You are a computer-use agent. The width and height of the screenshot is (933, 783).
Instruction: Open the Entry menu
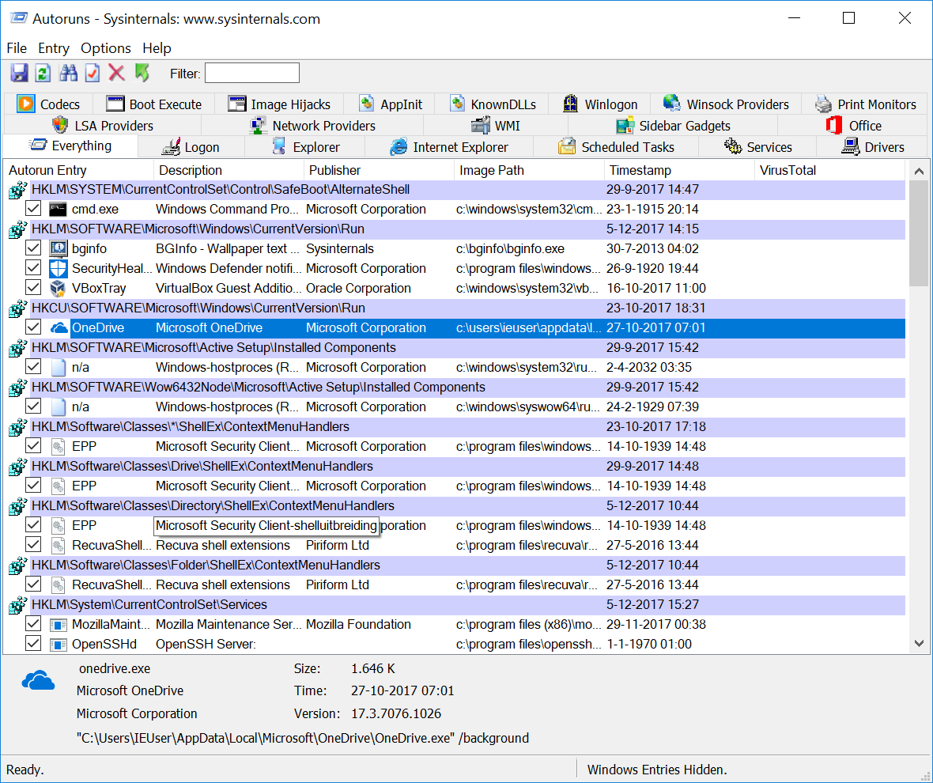click(x=54, y=48)
